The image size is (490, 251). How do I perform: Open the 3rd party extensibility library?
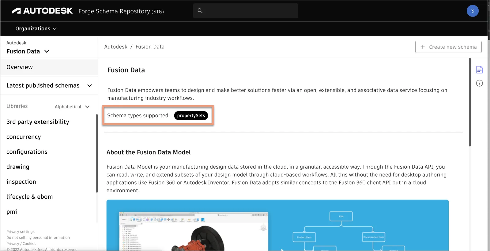click(38, 122)
